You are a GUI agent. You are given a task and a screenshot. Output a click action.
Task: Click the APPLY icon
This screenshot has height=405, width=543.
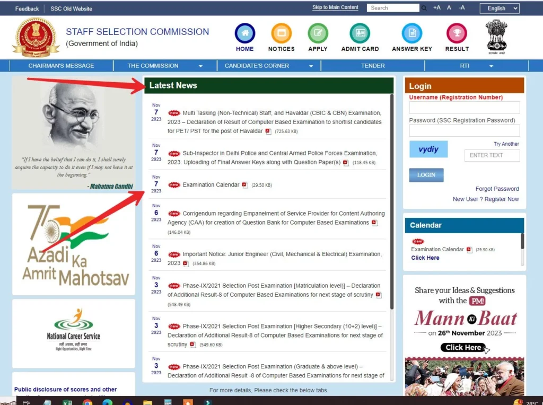(x=318, y=33)
